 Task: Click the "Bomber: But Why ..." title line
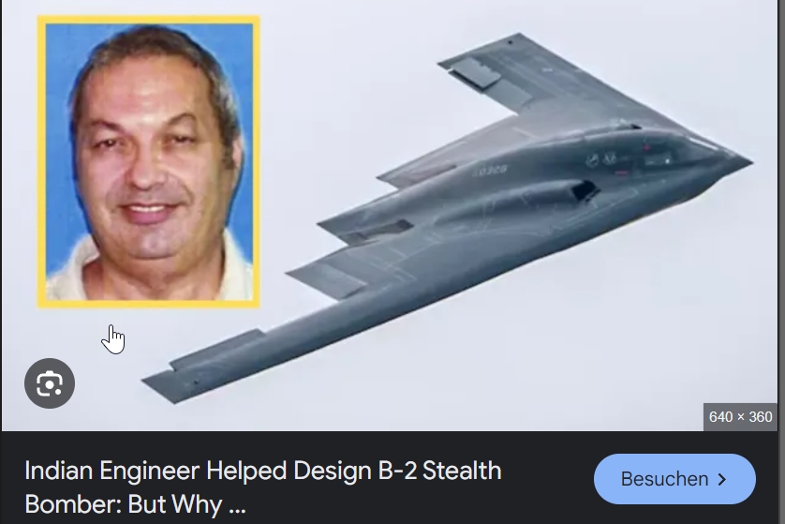click(135, 504)
